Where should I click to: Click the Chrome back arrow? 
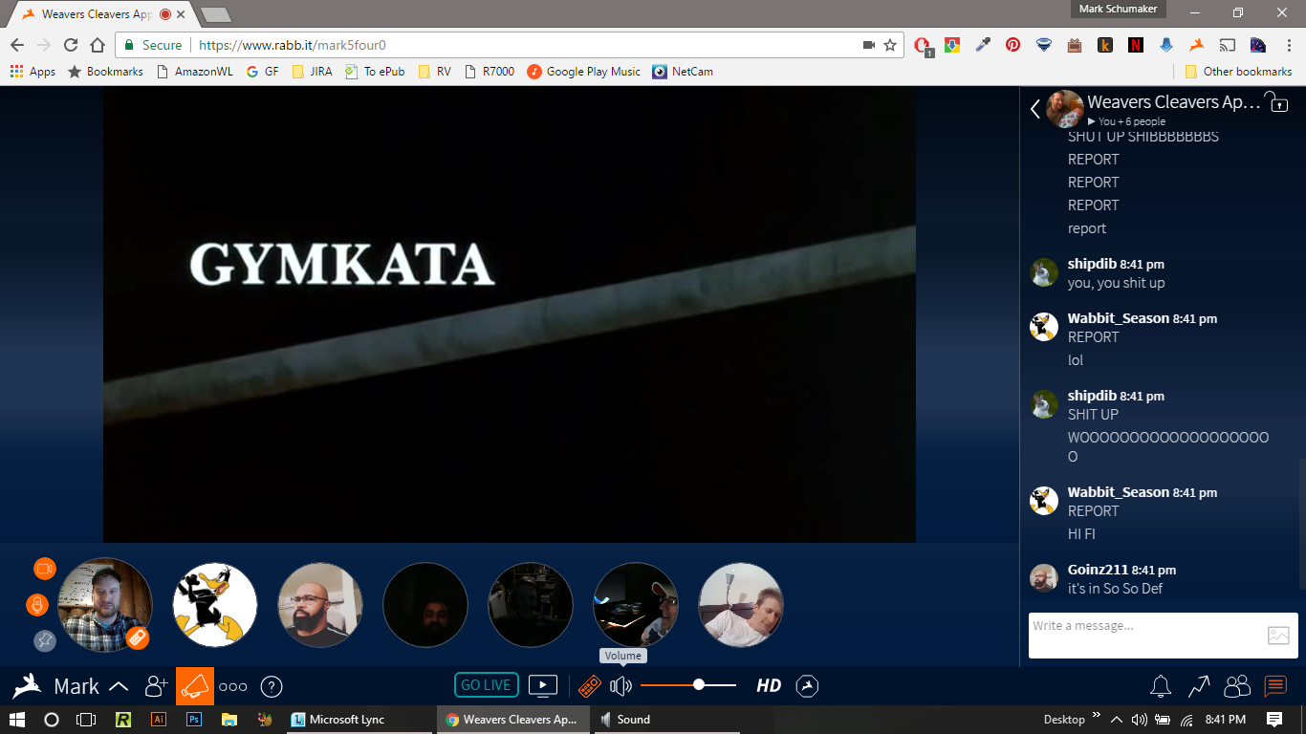click(x=17, y=45)
